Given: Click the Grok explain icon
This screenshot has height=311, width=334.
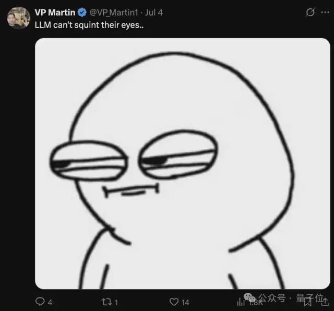Looking at the screenshot, I should [x=310, y=12].
